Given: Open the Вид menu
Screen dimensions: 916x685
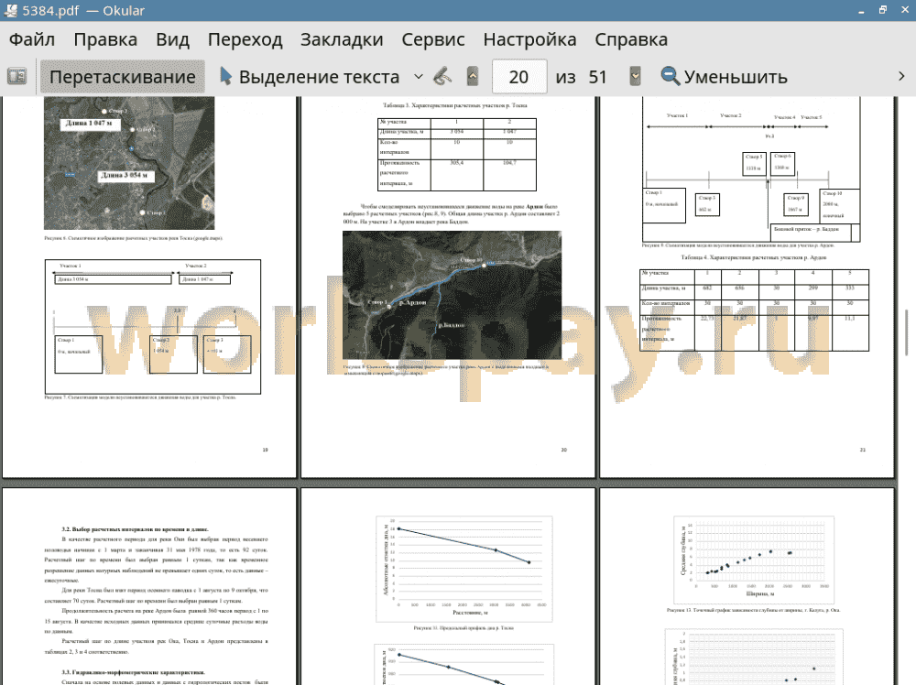Looking at the screenshot, I should 173,39.
